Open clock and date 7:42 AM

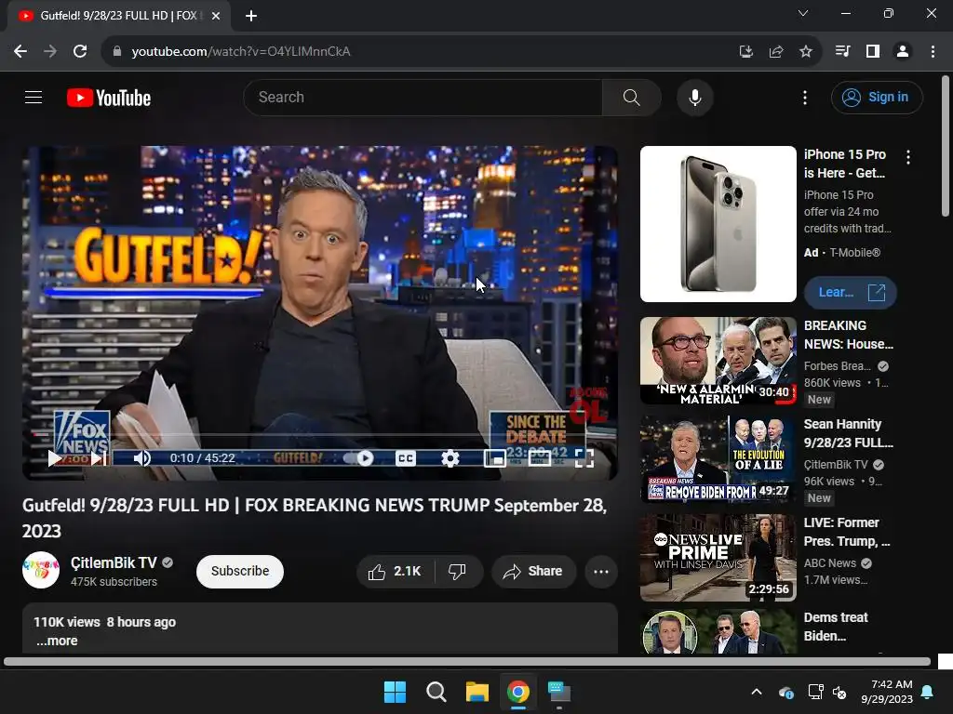tap(887, 692)
